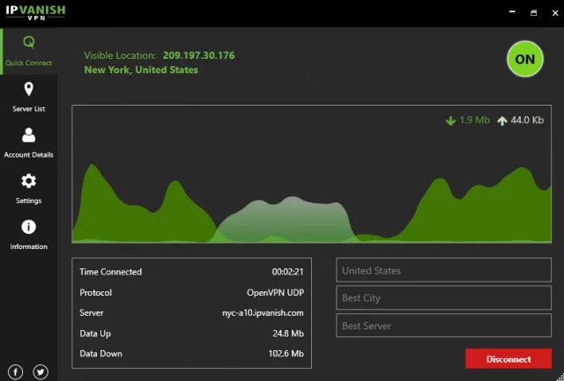Screen dimensions: 564x381
Task: Click the Data Down label
Action: [100, 354]
